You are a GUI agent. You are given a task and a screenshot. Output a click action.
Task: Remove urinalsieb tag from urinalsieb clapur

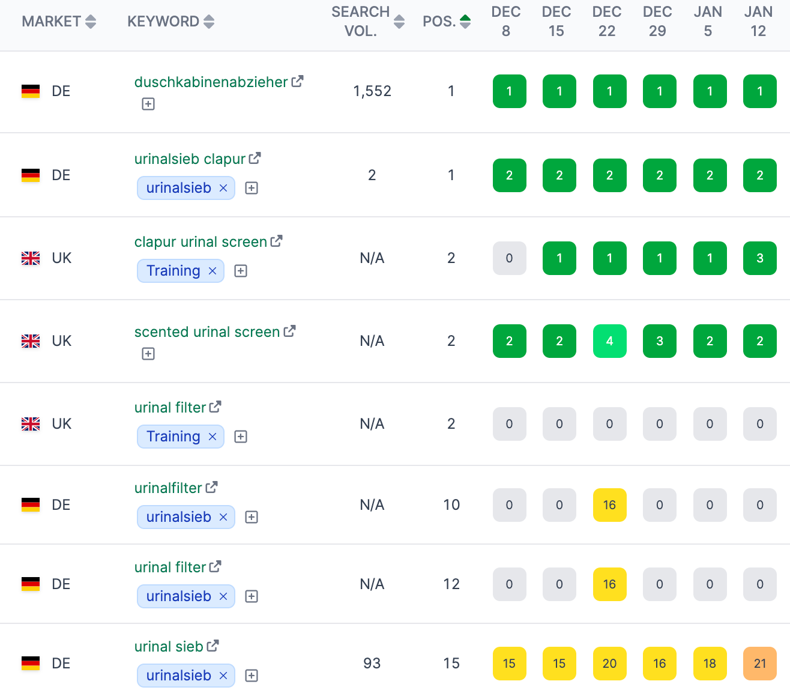[223, 188]
